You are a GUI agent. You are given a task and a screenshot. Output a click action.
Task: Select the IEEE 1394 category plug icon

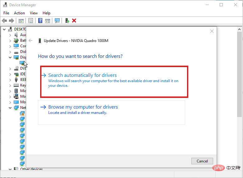coord(16,80)
